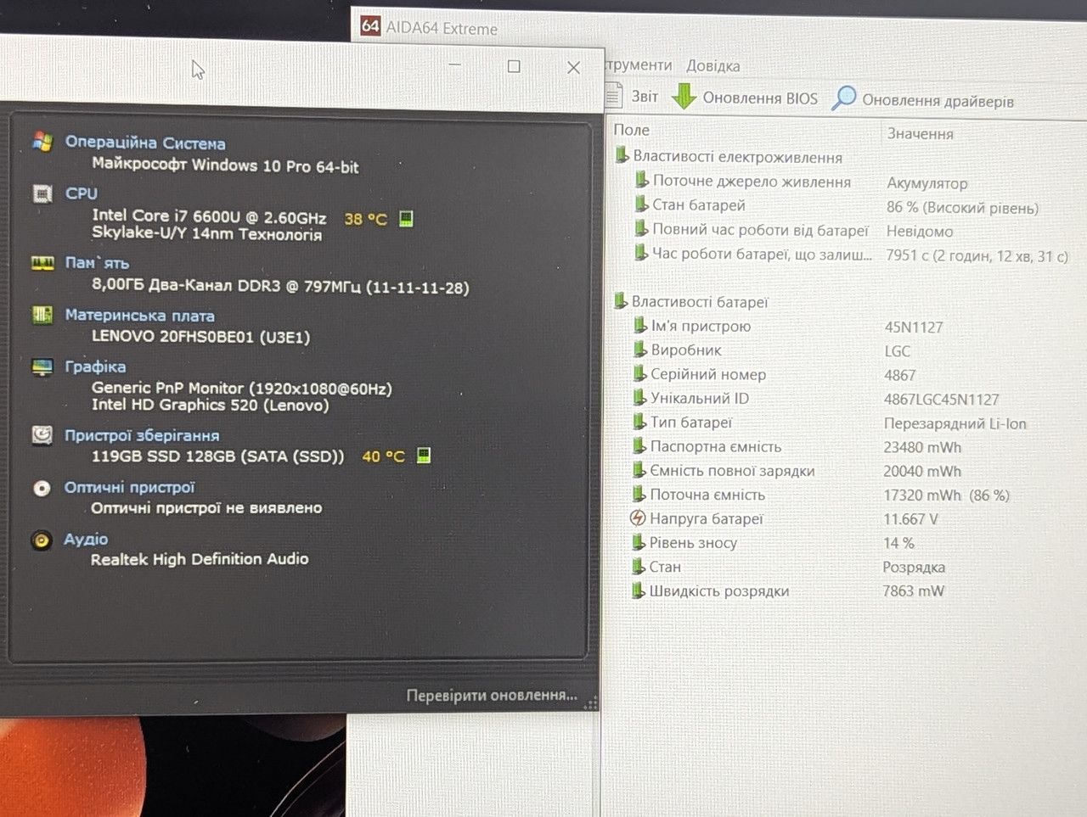Click the Intel HD Graphics 520 text
This screenshot has width=1087, height=817.
210,406
